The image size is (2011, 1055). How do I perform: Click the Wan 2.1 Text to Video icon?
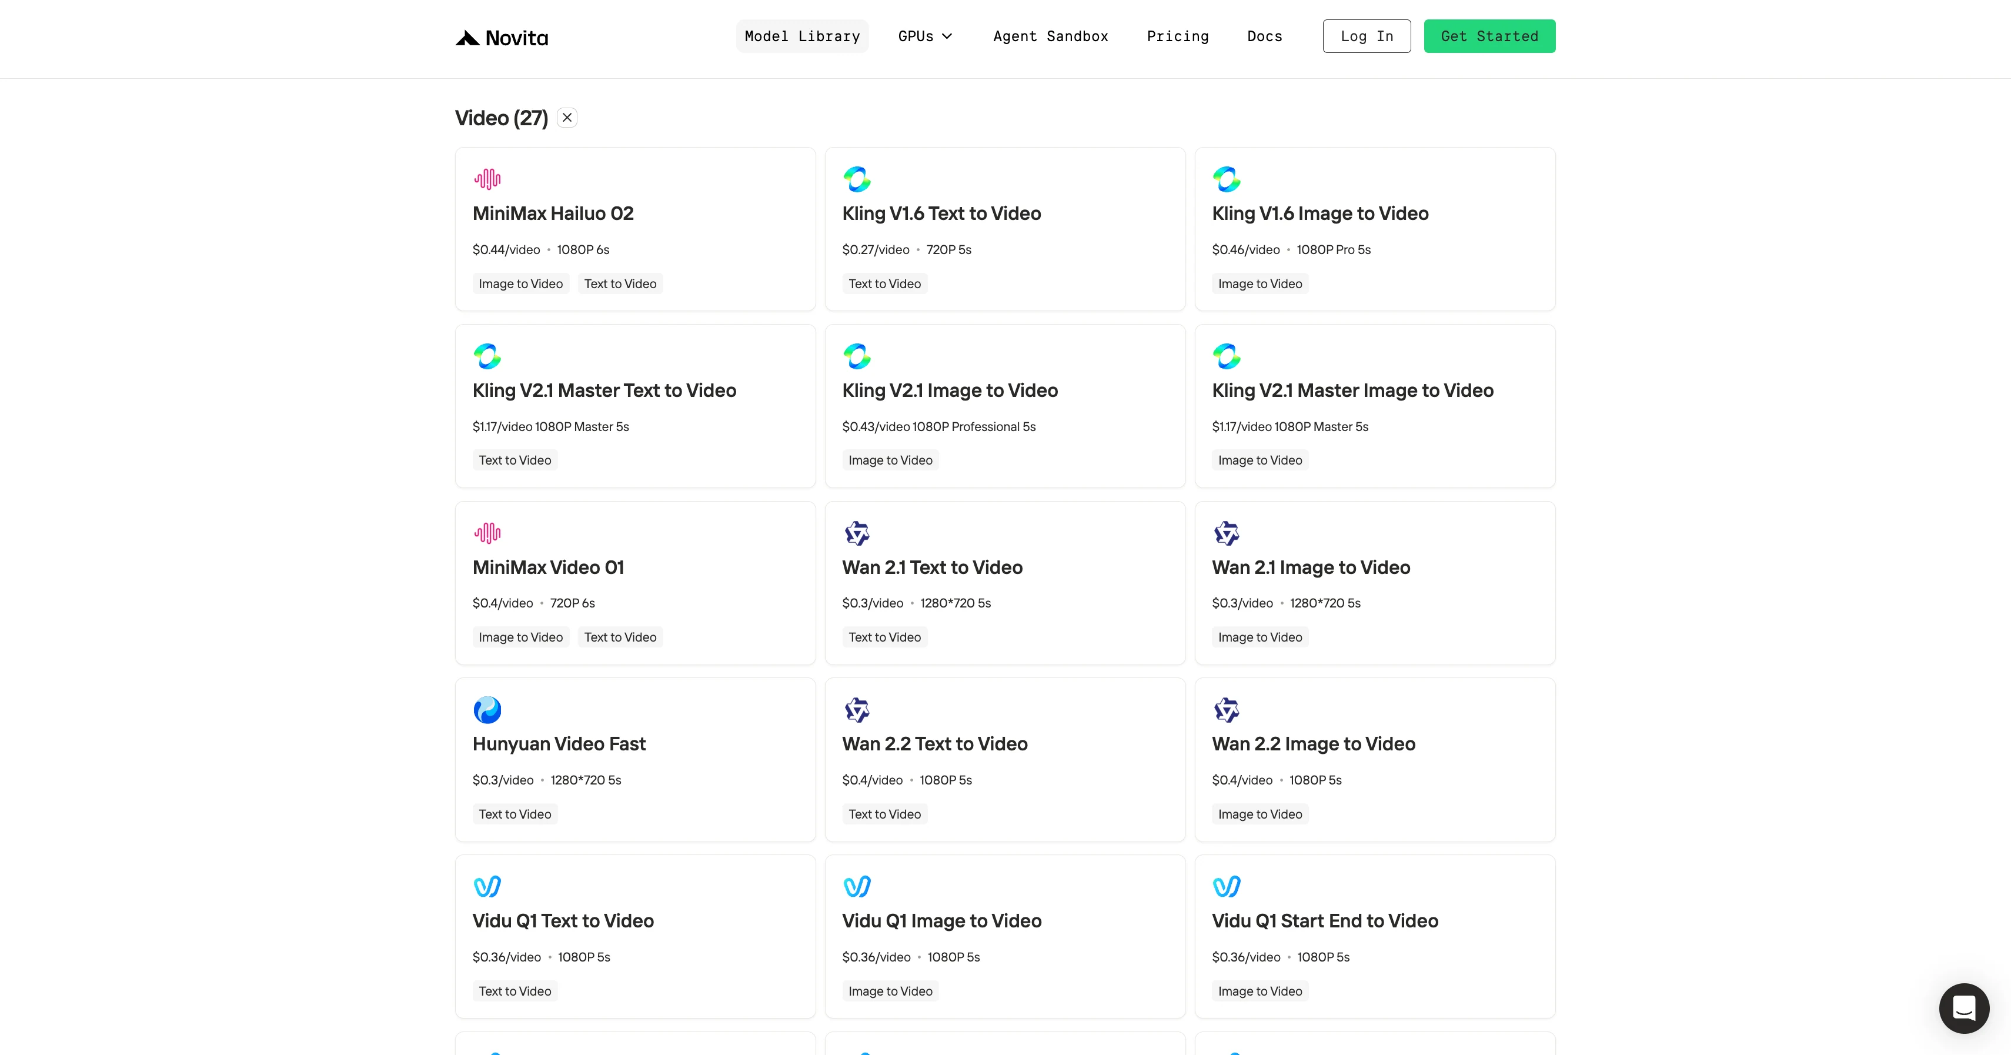pyautogui.click(x=856, y=533)
